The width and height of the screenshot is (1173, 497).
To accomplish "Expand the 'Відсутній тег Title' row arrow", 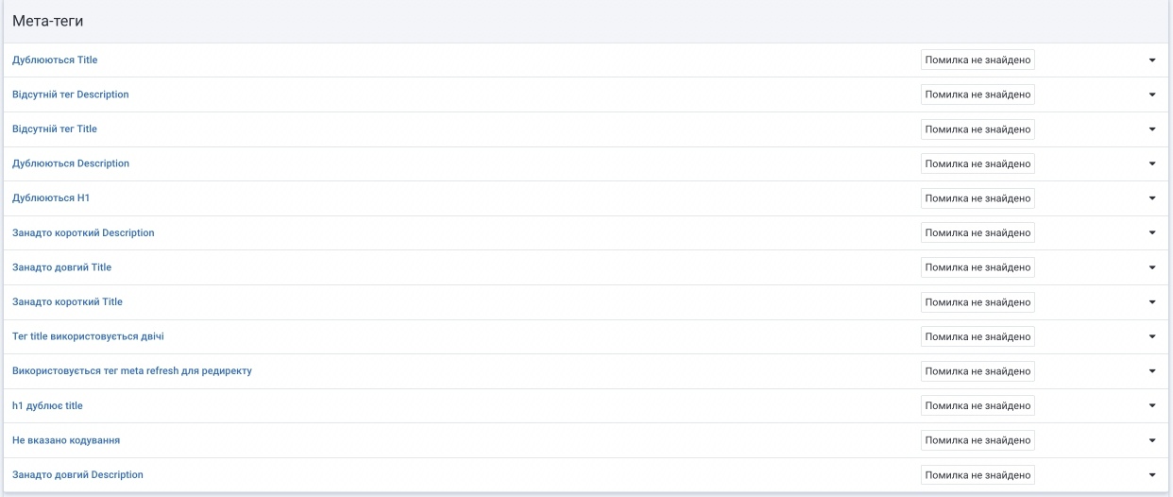I will 1152,129.
